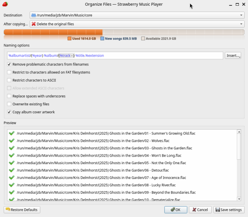The height and width of the screenshot is (217, 248).
Task: Click green checkmark beside 04 - Won't Be Long
Action: [12, 155]
